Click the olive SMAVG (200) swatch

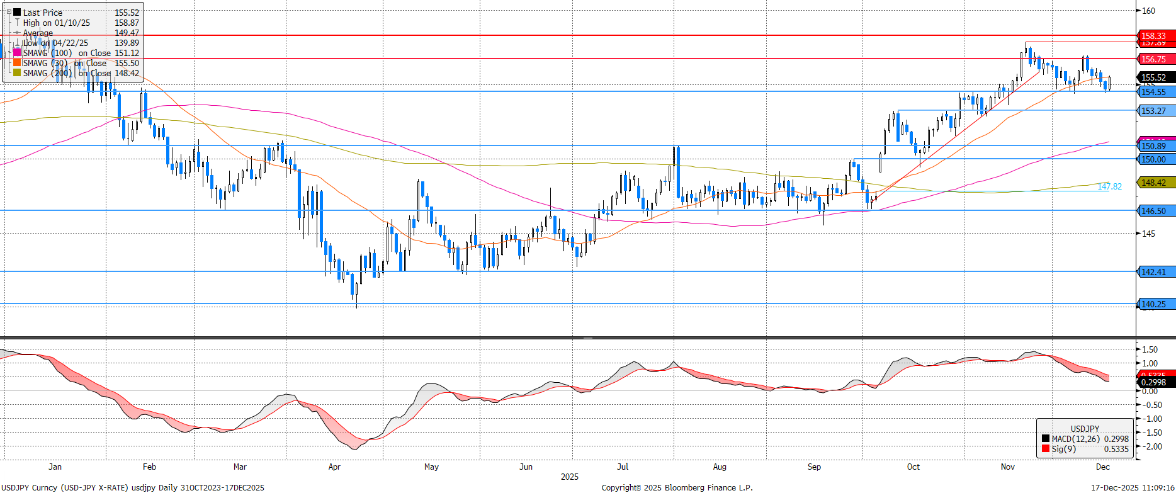tap(17, 73)
